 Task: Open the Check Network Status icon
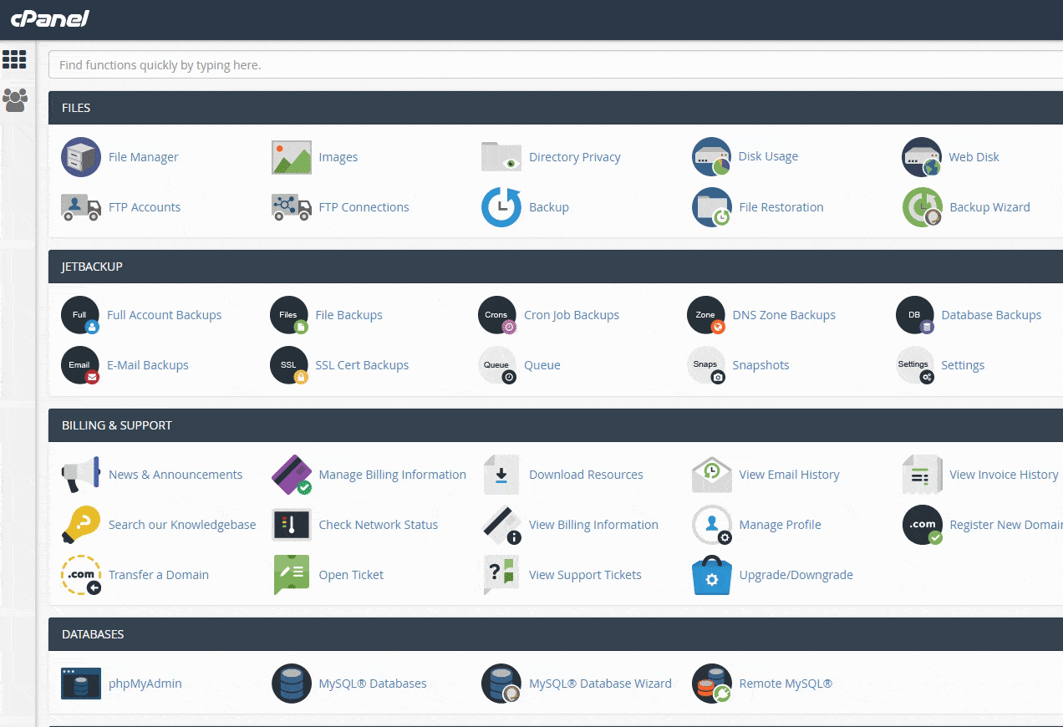point(292,525)
